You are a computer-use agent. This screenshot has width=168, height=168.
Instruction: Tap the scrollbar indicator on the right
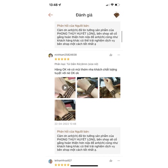point(122,37)
